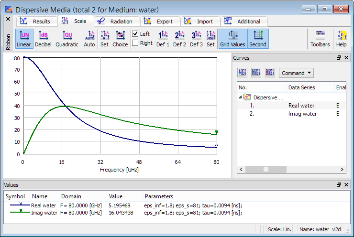Select the Scale tab
The width and height of the screenshot is (354, 237).
coord(76,21)
